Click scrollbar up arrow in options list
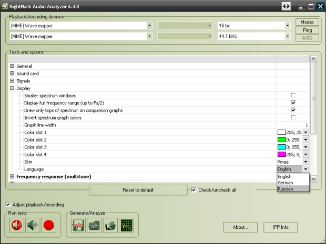The width and height of the screenshot is (326, 244). (x=313, y=59)
